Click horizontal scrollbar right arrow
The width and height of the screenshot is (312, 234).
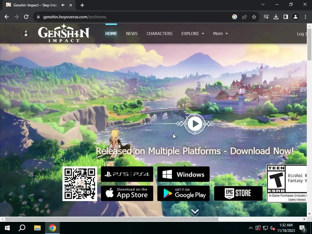(x=304, y=219)
